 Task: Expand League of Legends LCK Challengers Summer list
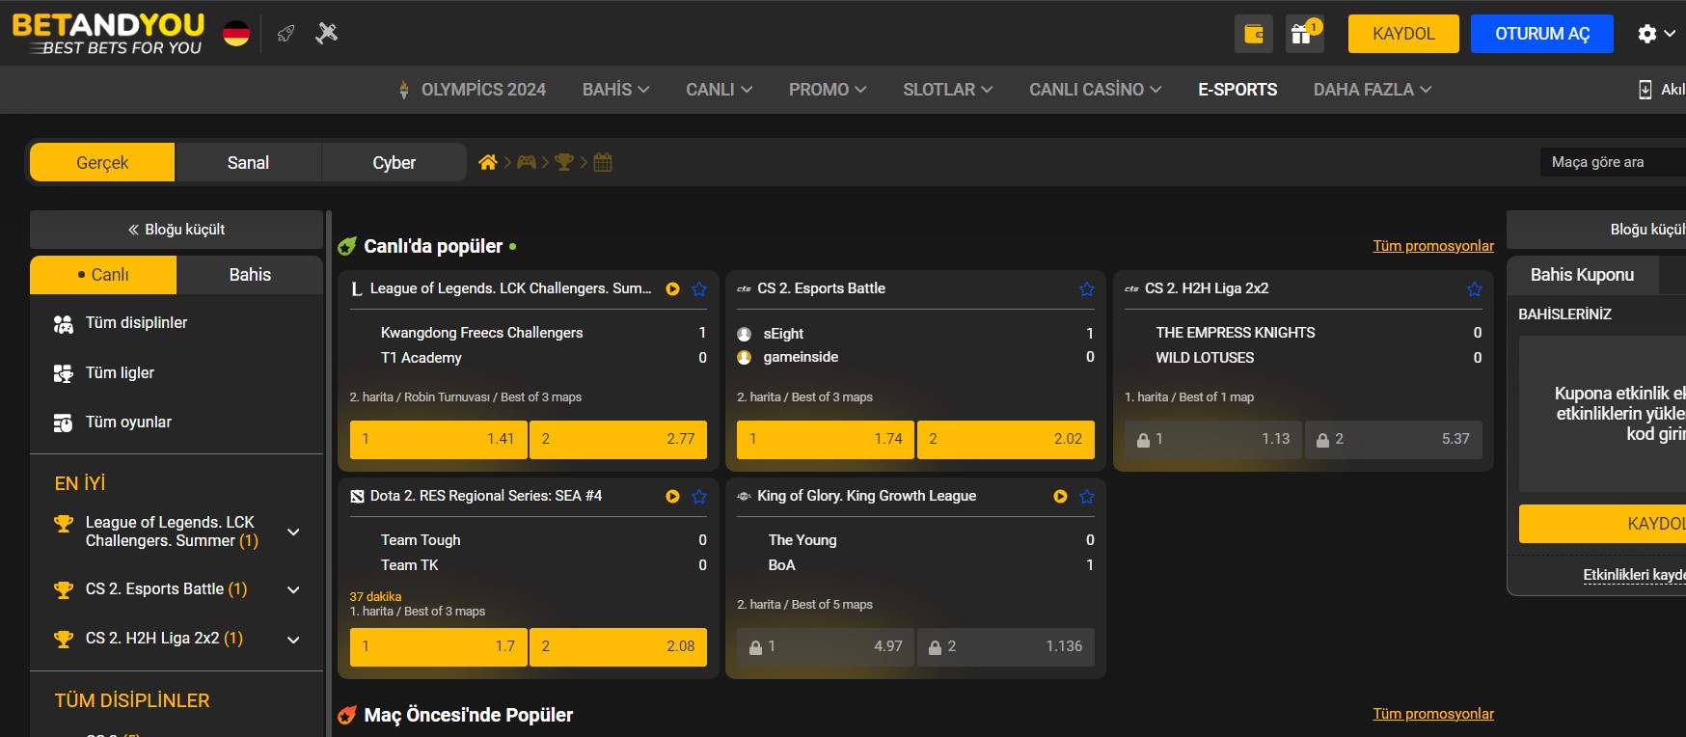[x=293, y=532]
